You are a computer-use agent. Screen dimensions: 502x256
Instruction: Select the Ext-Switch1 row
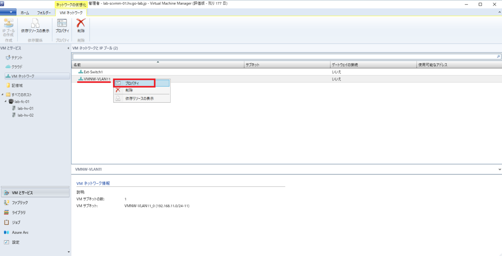[287, 72]
